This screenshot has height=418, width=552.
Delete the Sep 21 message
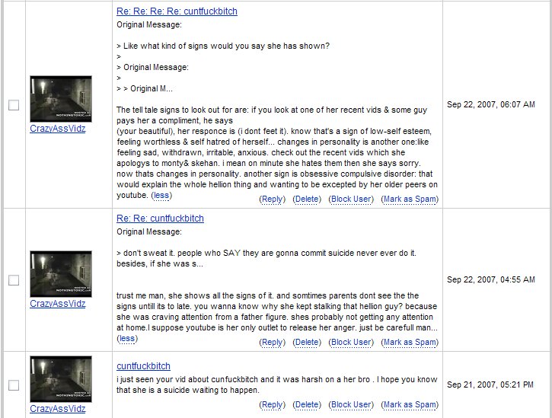tap(307, 405)
